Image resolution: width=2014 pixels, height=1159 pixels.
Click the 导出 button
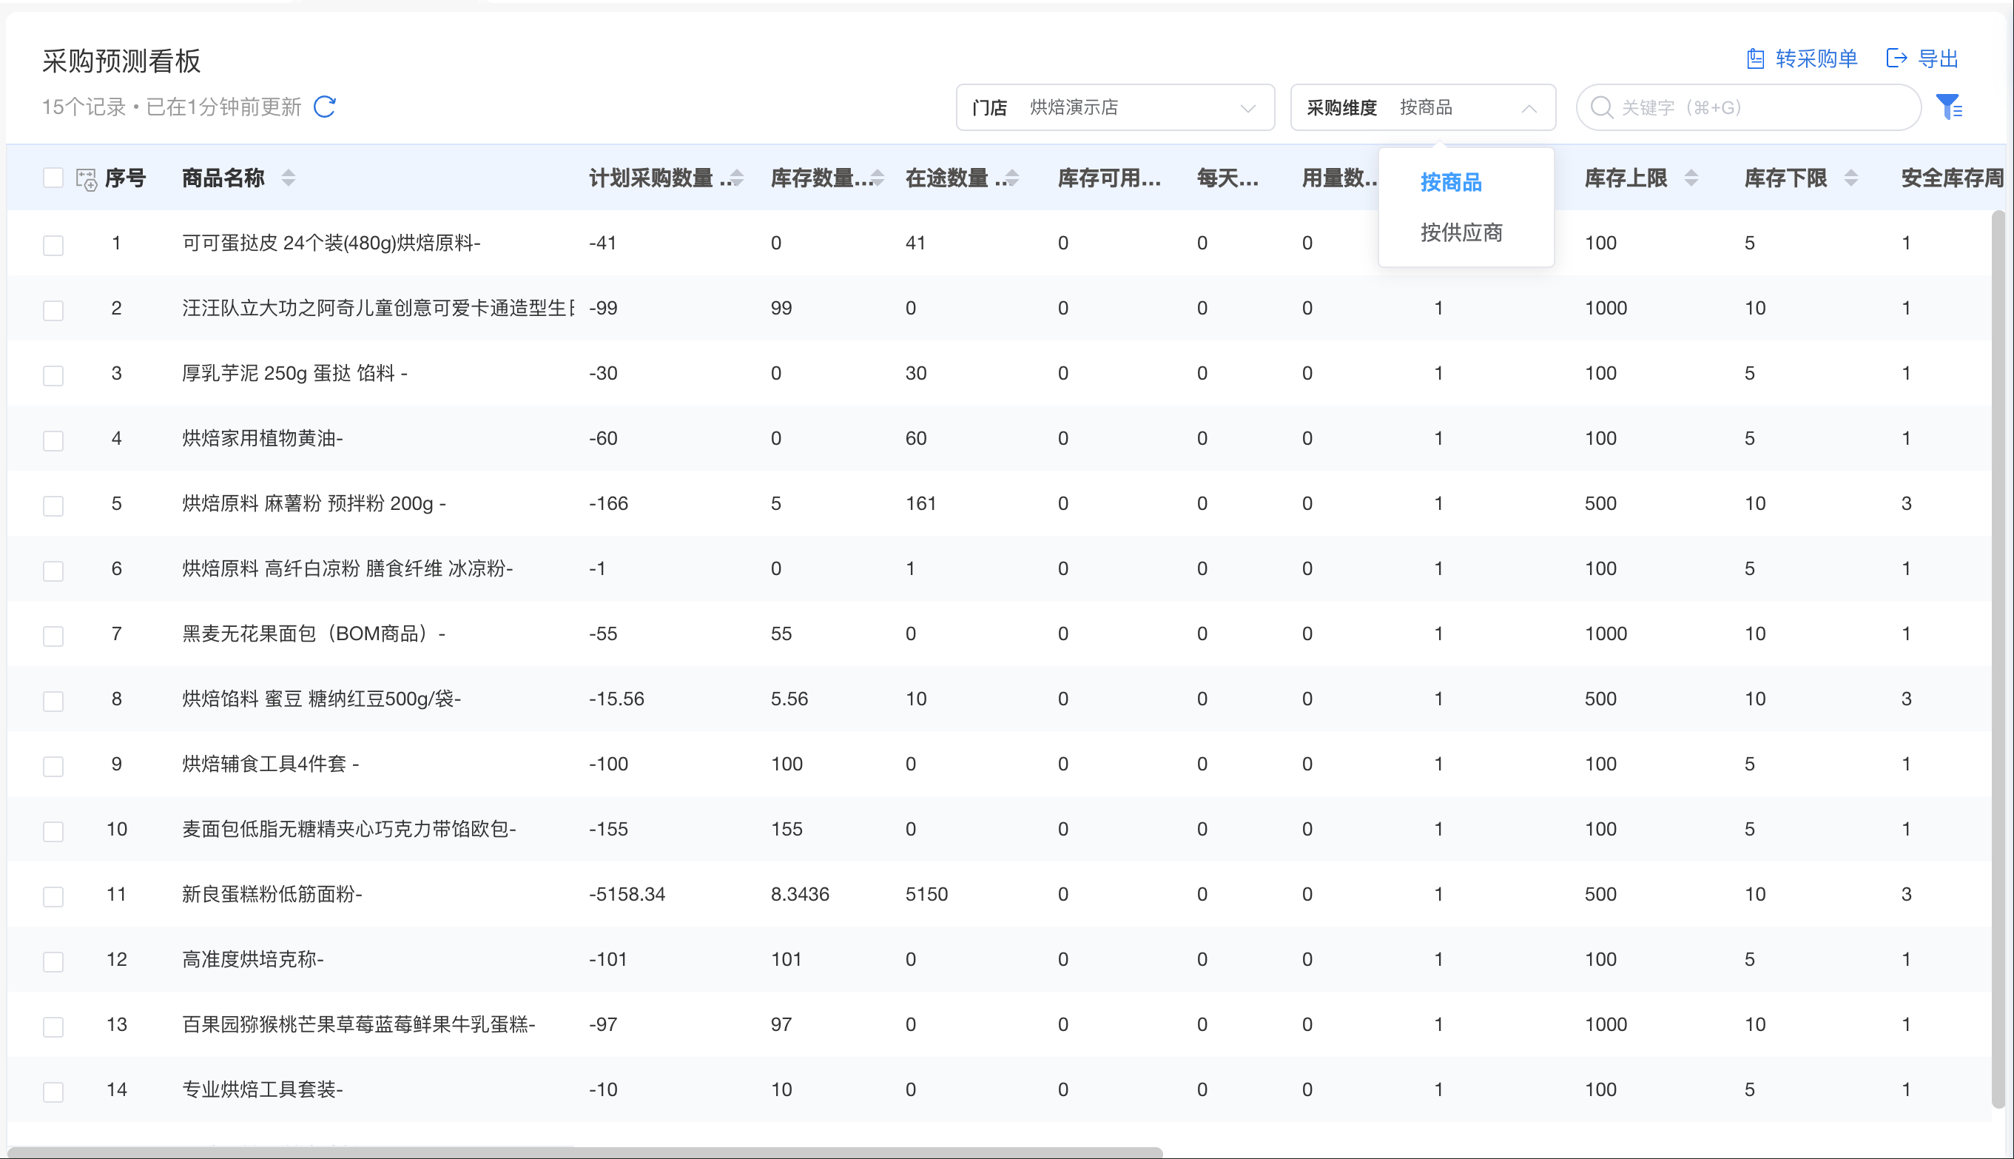pos(1938,59)
